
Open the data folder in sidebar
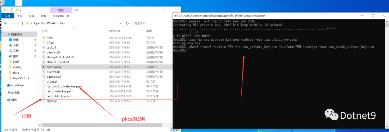click(16, 73)
